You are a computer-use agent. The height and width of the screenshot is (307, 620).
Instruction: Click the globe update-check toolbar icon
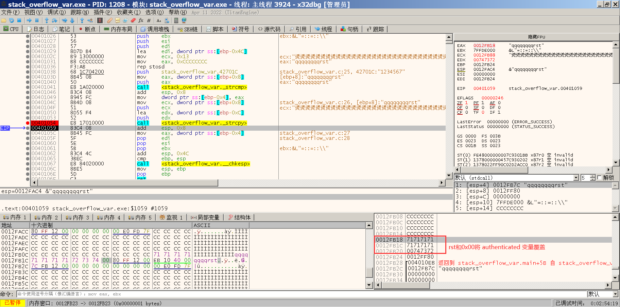click(184, 21)
